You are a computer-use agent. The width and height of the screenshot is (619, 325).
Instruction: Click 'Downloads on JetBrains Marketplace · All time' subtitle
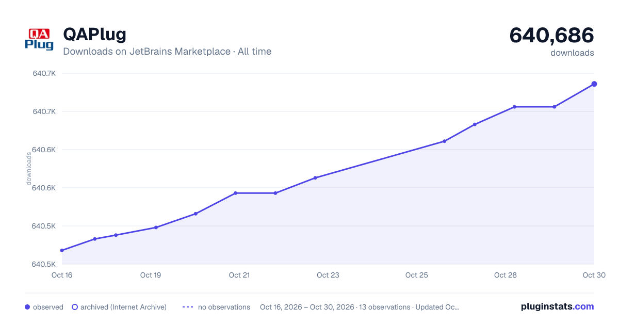pos(167,52)
